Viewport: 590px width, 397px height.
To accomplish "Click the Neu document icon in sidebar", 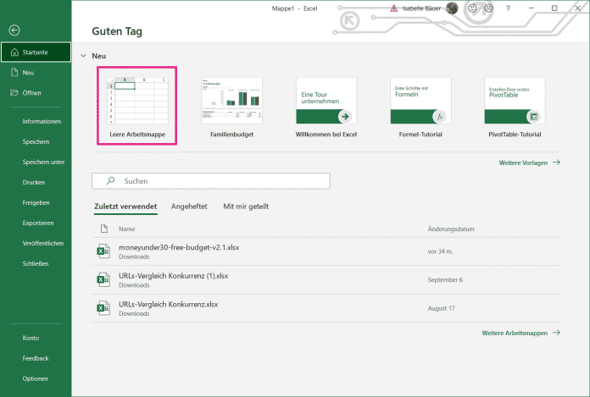I will (x=14, y=73).
